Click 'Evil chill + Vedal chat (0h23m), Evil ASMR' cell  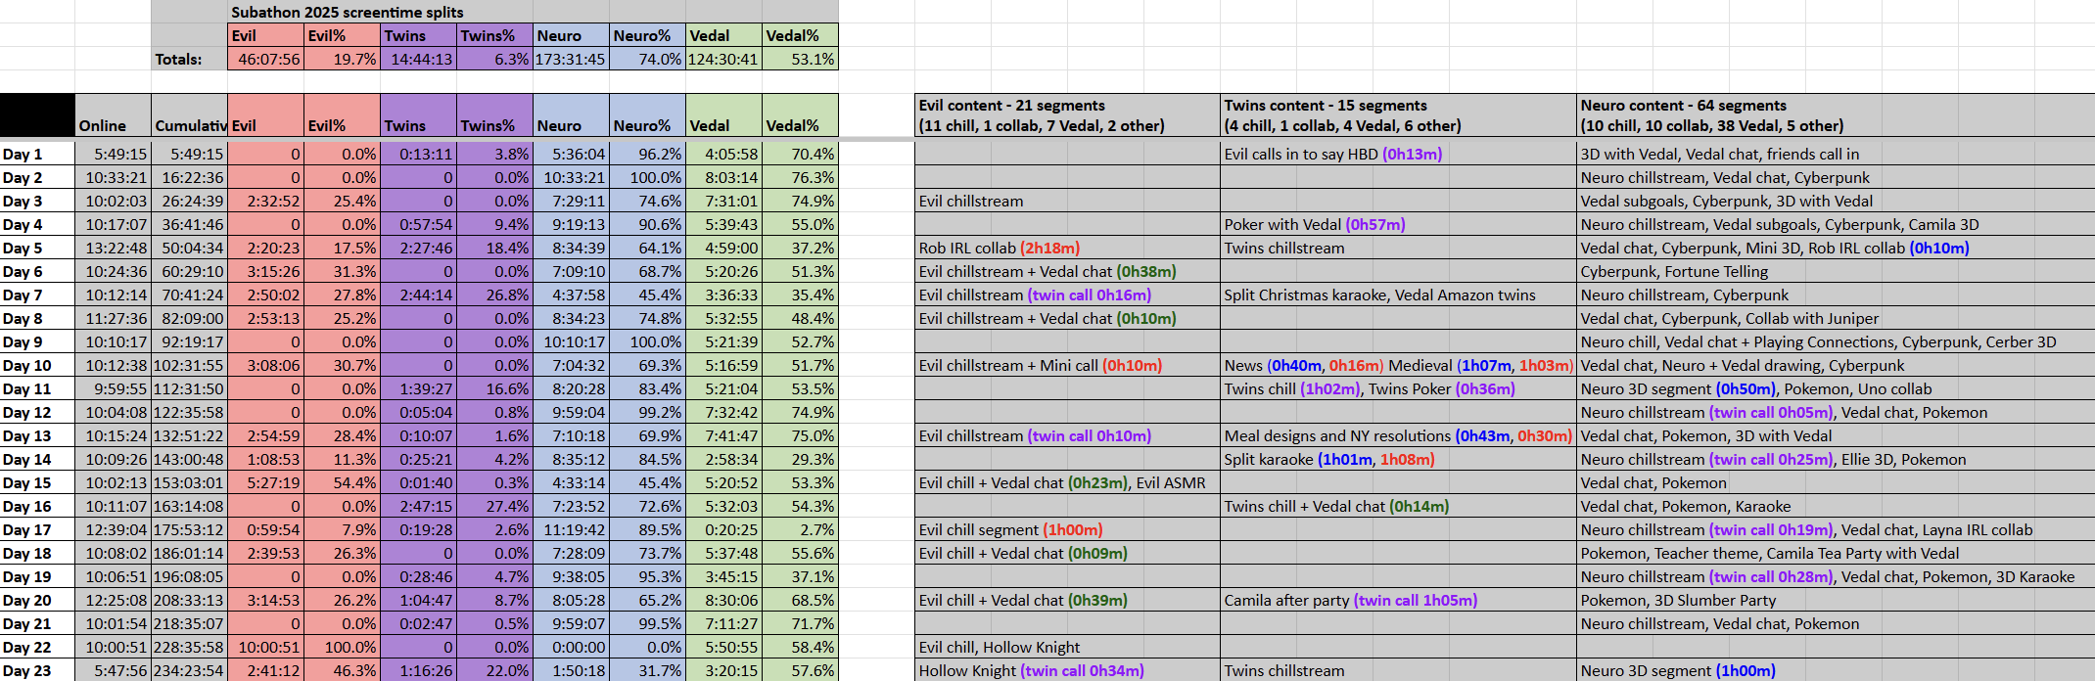point(1067,482)
